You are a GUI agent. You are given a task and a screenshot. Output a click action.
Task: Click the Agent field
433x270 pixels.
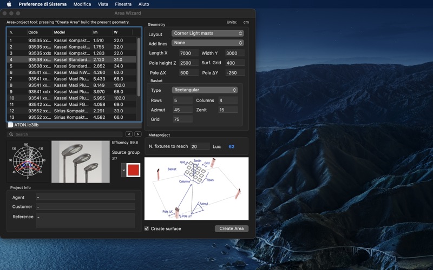pyautogui.click(x=86, y=197)
